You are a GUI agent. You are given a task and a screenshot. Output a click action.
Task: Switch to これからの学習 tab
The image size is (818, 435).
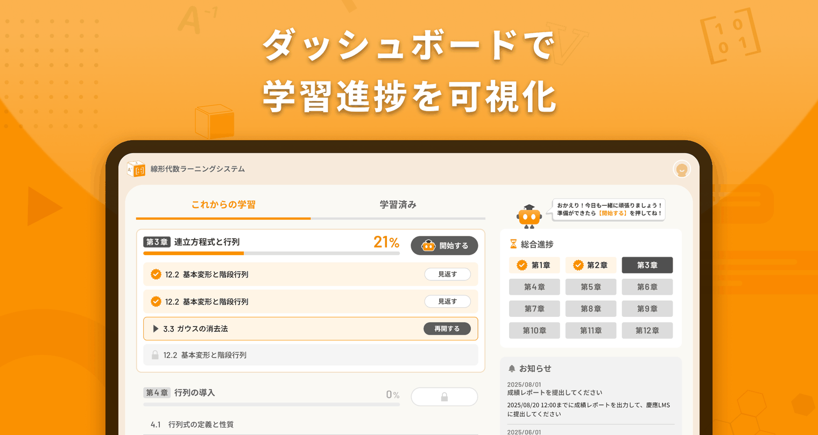223,205
